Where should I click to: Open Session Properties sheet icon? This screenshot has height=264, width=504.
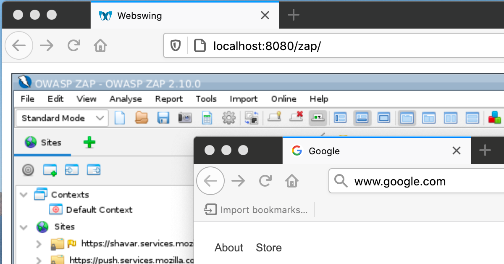[207, 118]
